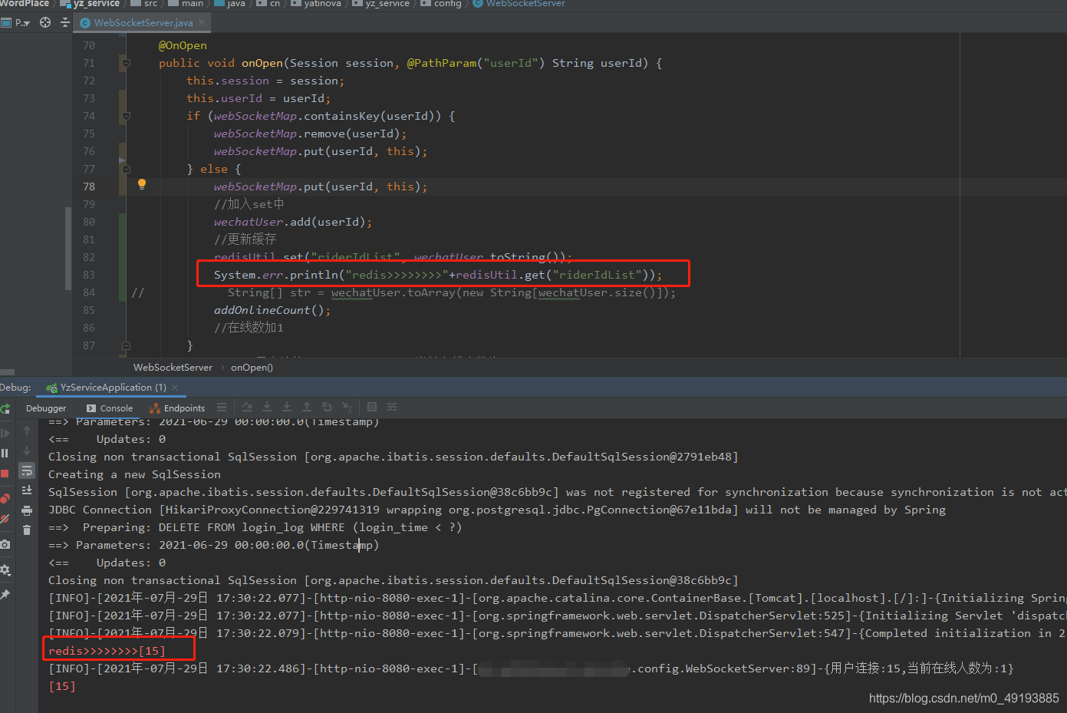1067x713 pixels.
Task: Click yatinova package in breadcrumb path
Action: [x=316, y=4]
